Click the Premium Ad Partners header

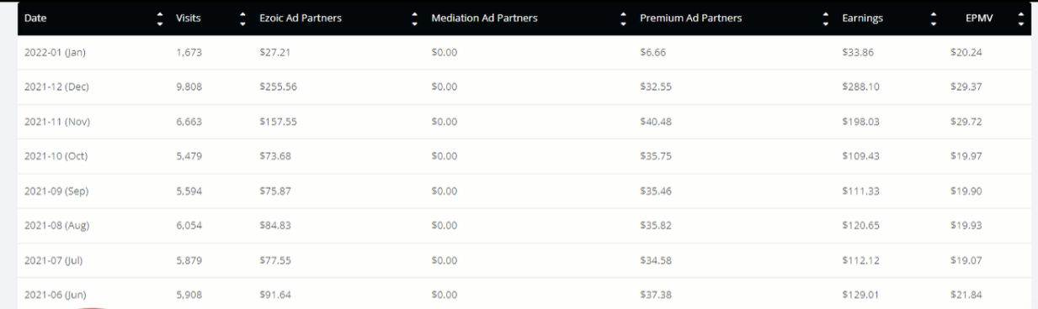click(690, 18)
